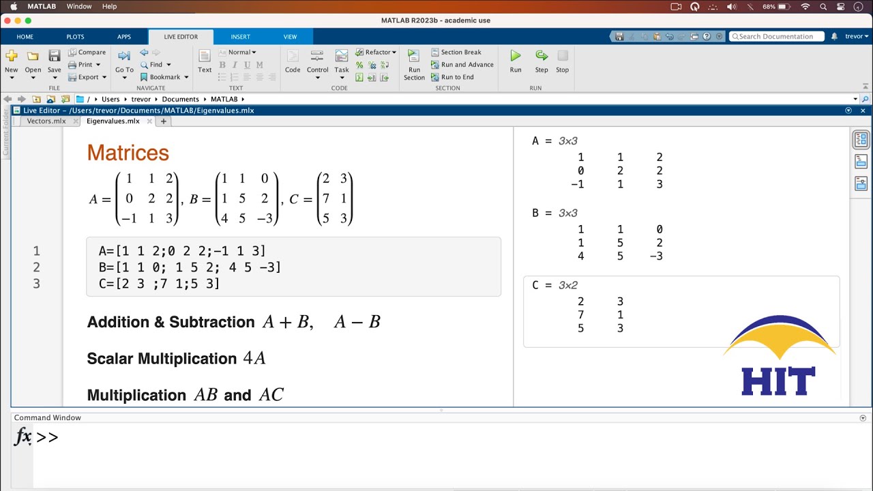The height and width of the screenshot is (491, 873).
Task: Click the percent comment icon
Action: click(x=359, y=65)
